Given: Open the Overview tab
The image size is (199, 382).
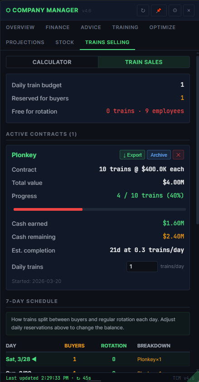Looking at the screenshot, I should coord(20,27).
